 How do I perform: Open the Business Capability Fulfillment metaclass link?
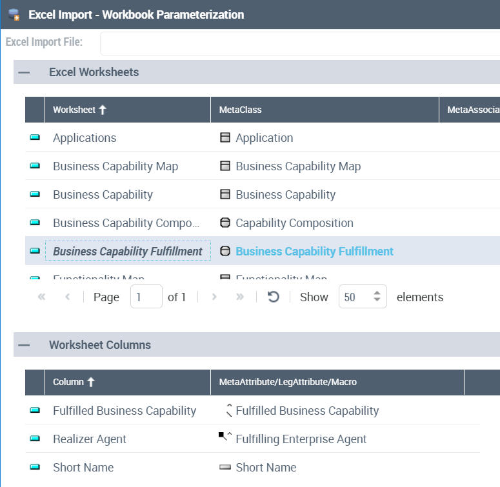tap(314, 252)
